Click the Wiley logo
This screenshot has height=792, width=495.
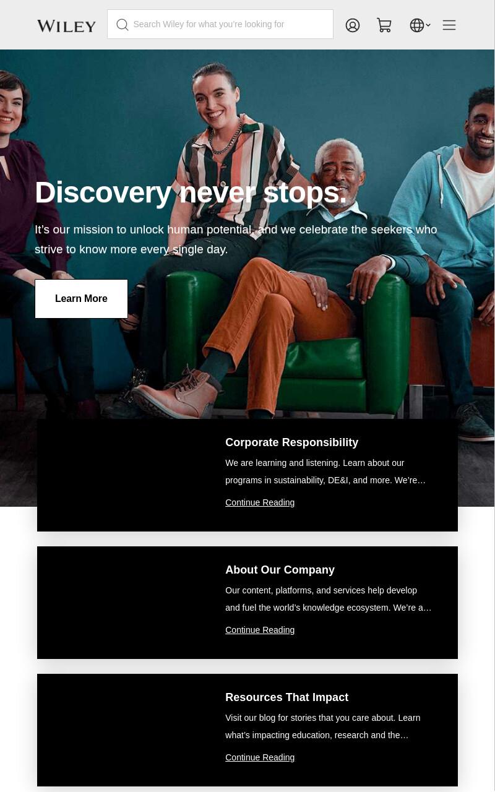pos(66,26)
